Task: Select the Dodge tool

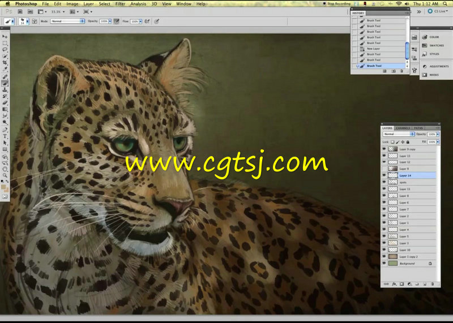Action: point(5,122)
